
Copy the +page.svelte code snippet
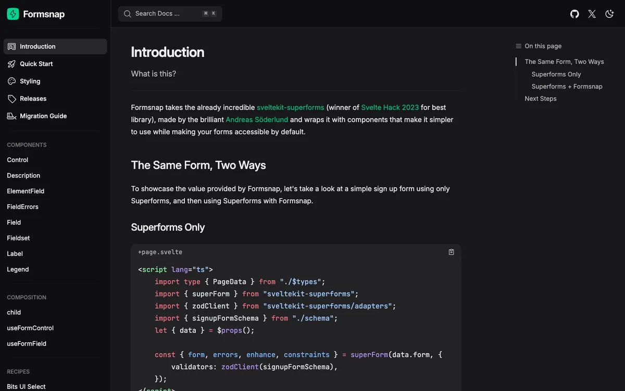[x=451, y=252]
